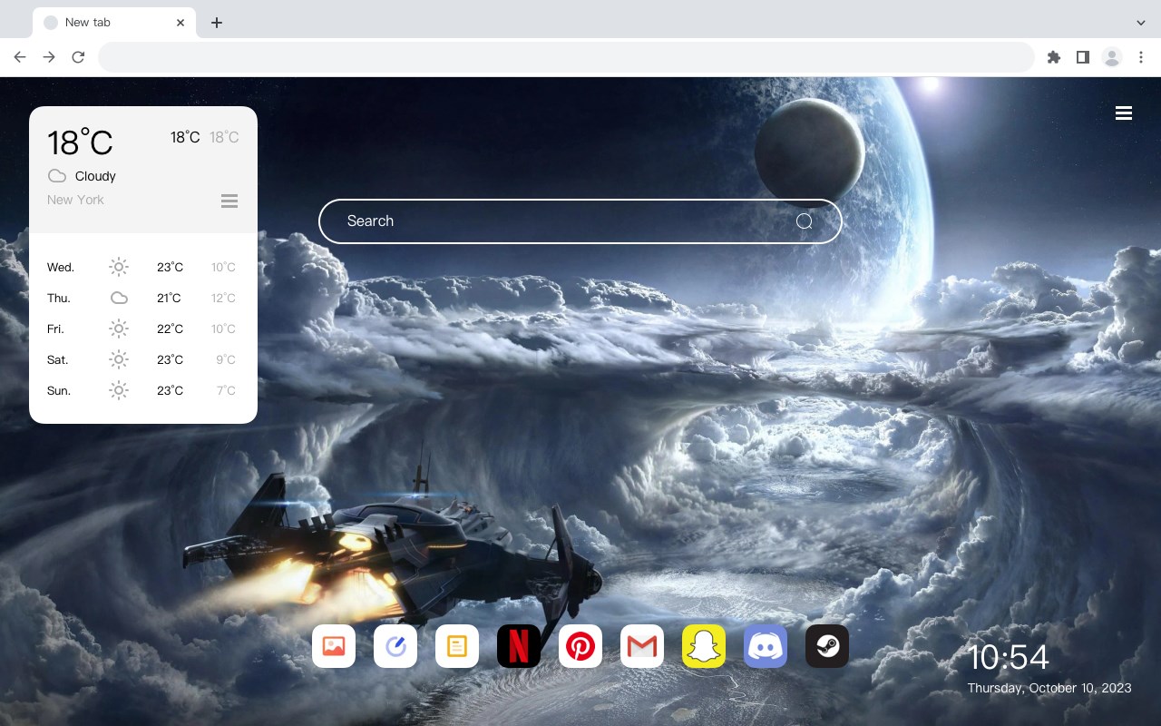Go forward with the forward arrow
Viewport: 1161px width, 726px height.
click(x=49, y=57)
